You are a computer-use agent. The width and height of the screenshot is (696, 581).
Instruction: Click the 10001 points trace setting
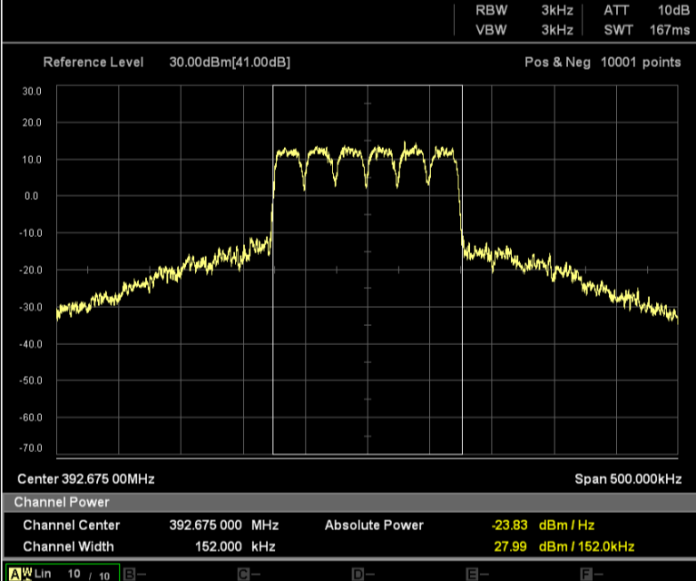pyautogui.click(x=641, y=63)
